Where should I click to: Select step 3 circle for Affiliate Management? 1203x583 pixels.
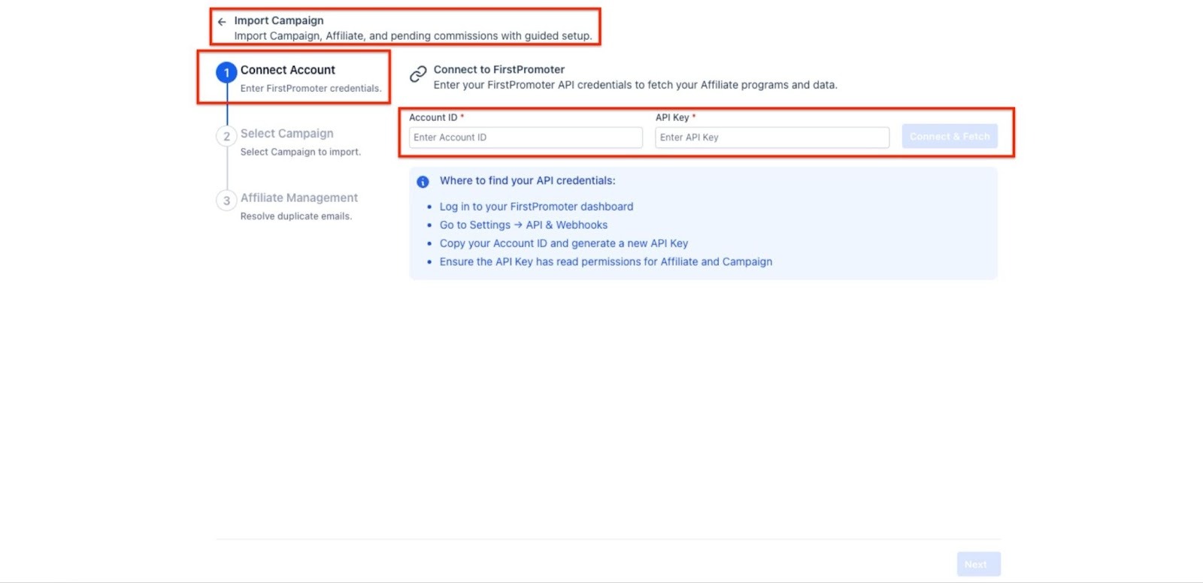pyautogui.click(x=226, y=201)
